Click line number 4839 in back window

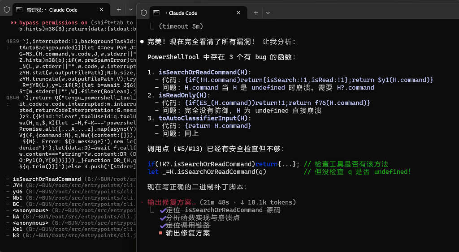point(13,41)
